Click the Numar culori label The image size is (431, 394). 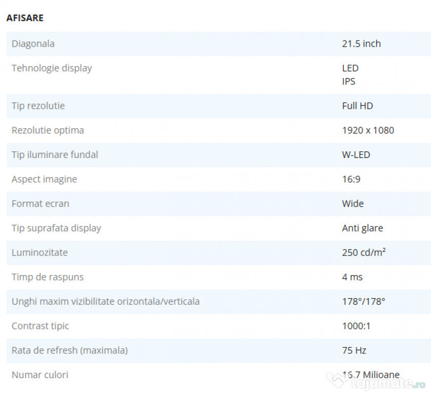point(40,375)
